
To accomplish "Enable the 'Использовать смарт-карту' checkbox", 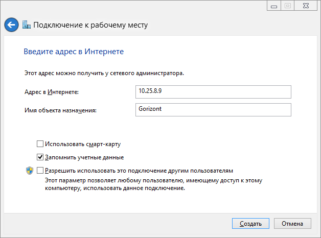I will (40, 144).
